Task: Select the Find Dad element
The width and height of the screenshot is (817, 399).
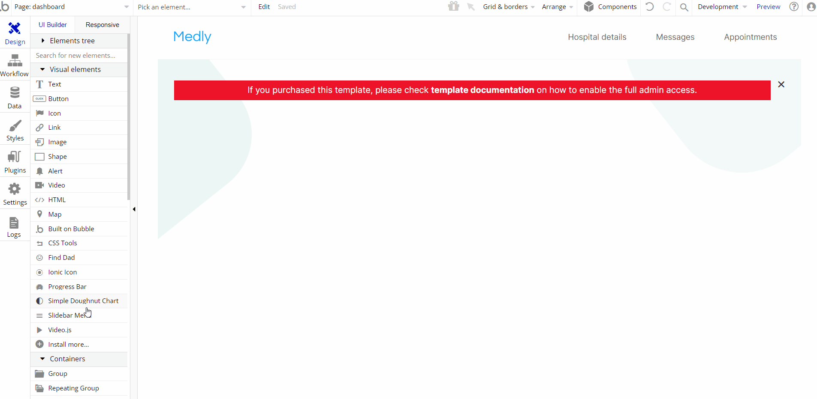Action: click(x=79, y=258)
